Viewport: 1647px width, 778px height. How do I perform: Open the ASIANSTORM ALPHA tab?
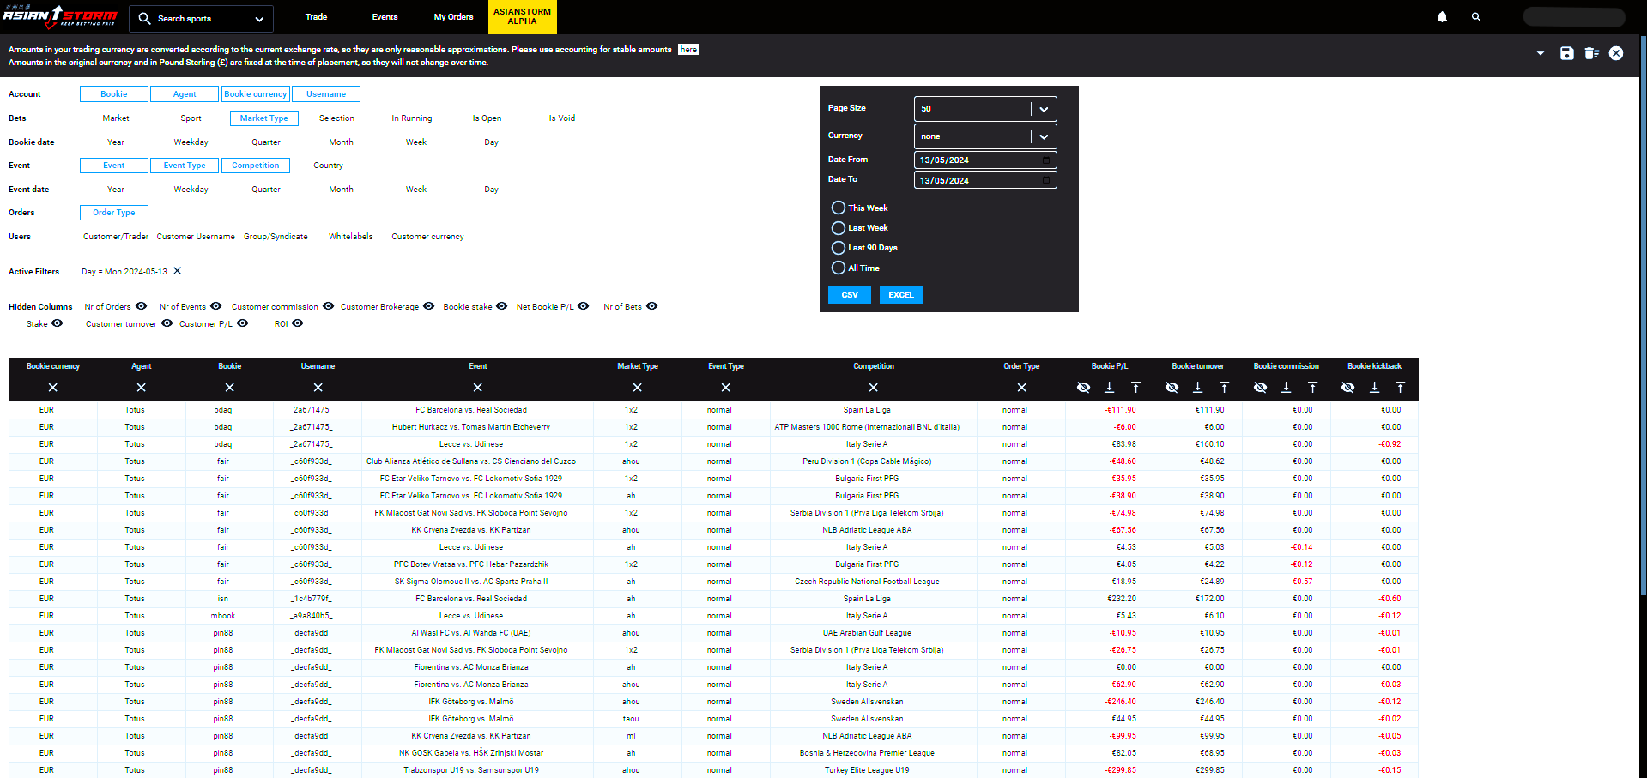[522, 17]
